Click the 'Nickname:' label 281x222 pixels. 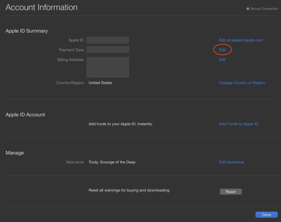[75, 162]
